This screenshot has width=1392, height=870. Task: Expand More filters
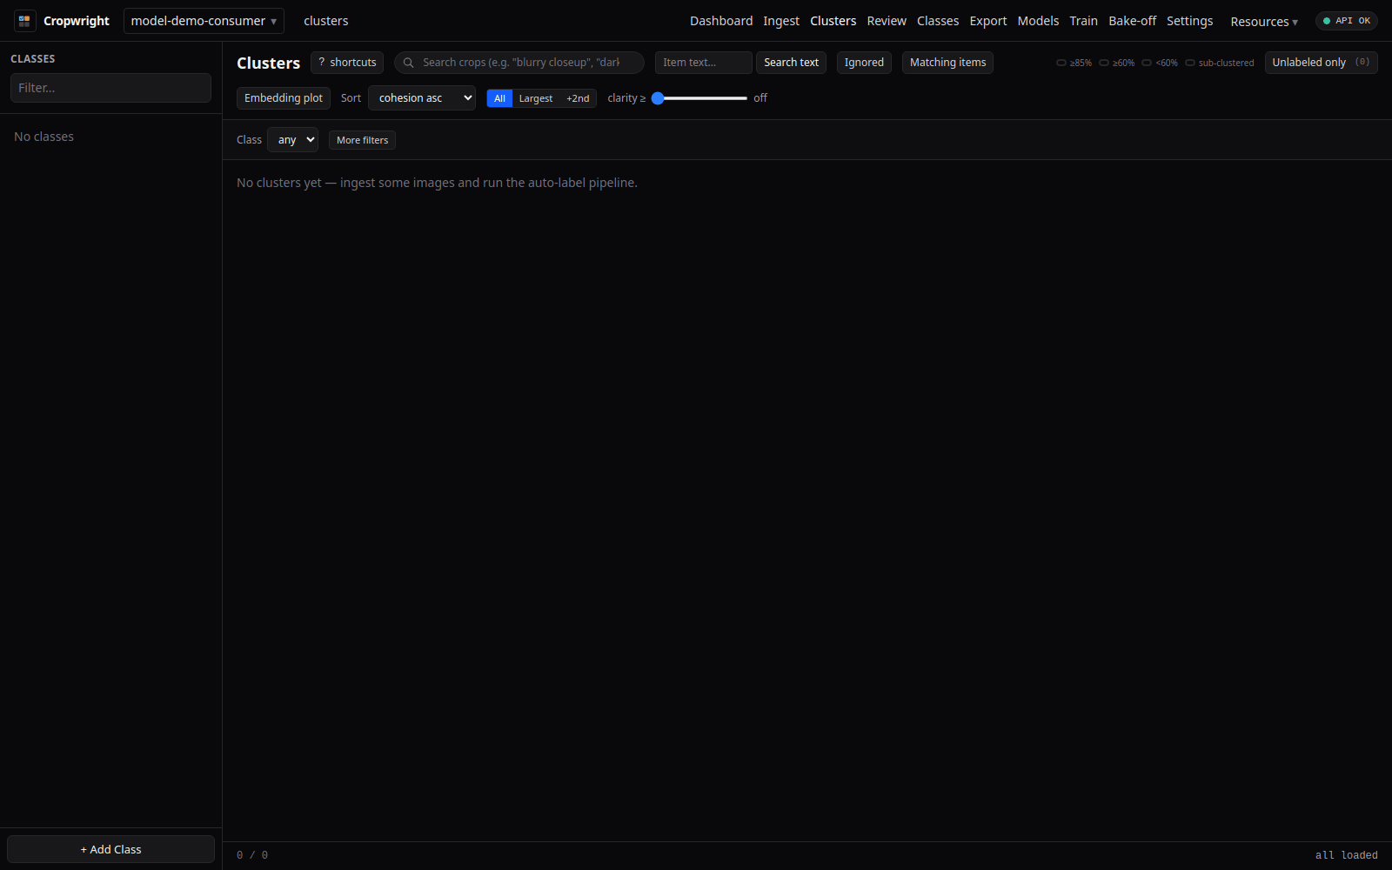[x=362, y=140]
